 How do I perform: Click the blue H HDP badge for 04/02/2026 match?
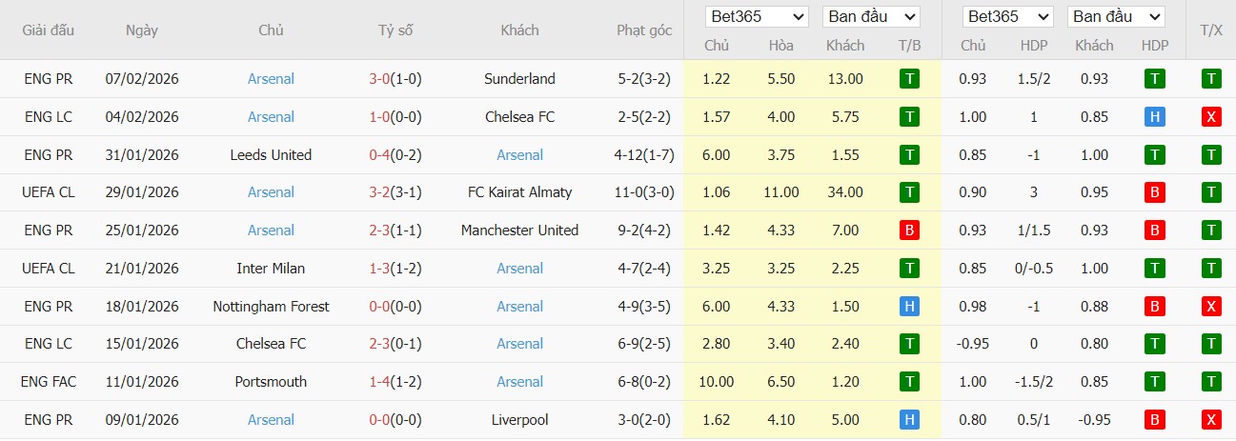point(1155,117)
